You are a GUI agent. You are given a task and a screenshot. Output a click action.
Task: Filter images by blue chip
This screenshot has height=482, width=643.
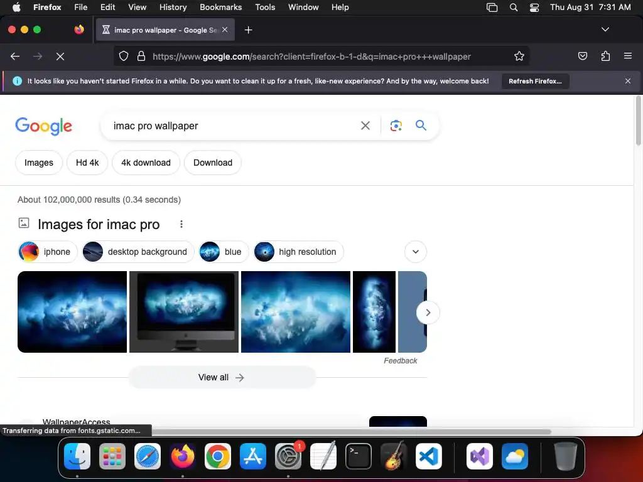click(224, 252)
